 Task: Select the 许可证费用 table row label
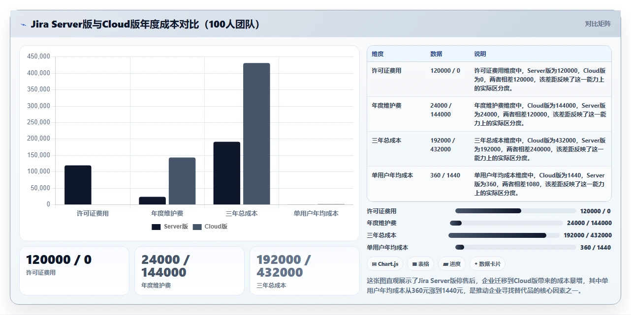386,71
